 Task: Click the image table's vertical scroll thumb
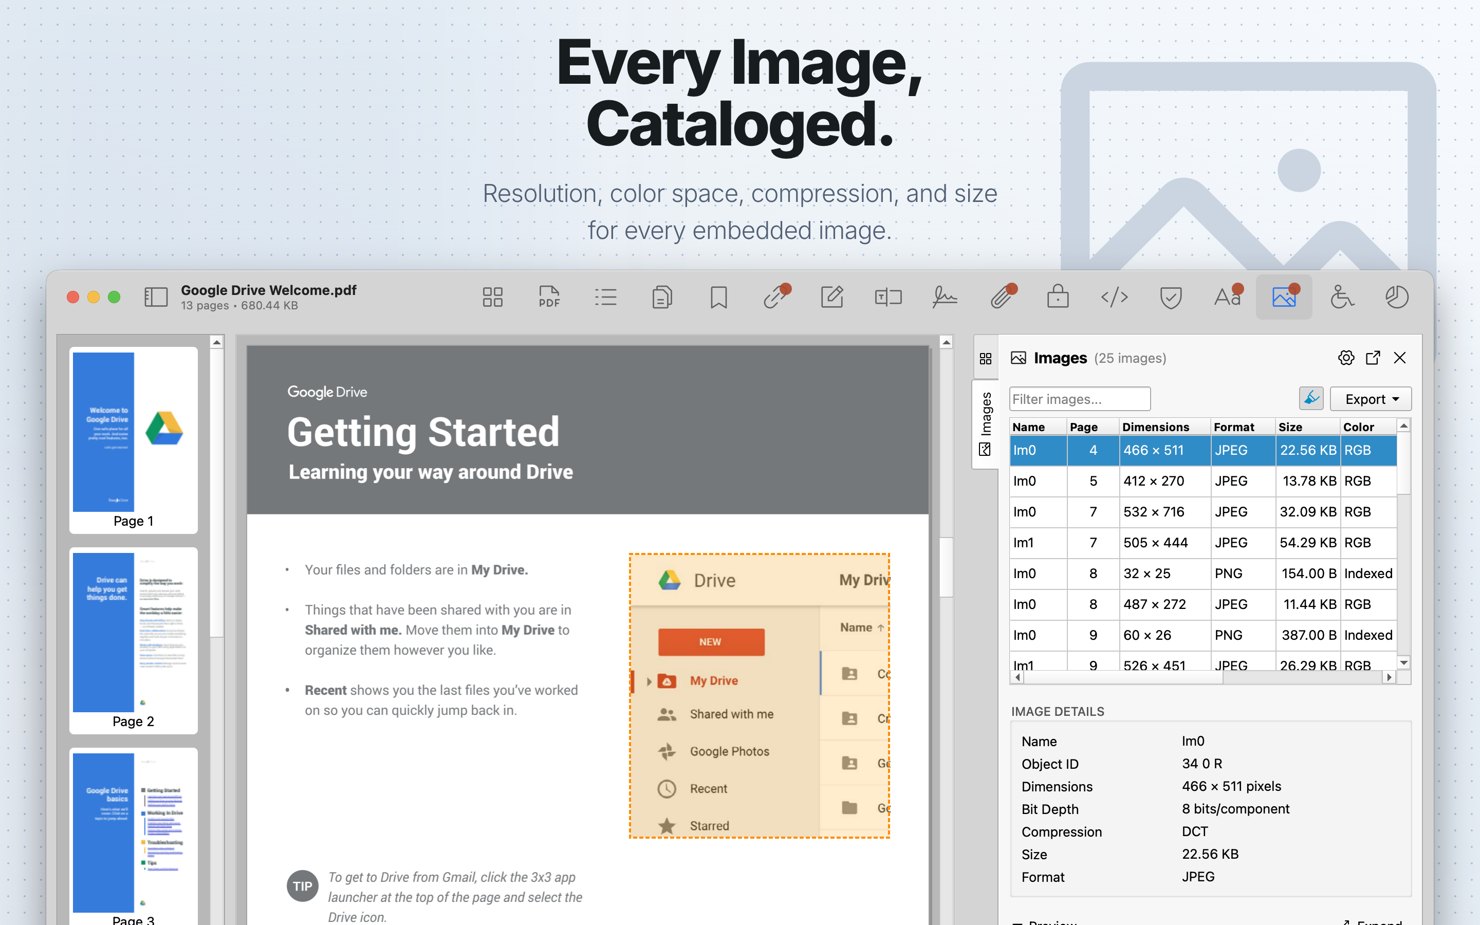[x=1404, y=463]
